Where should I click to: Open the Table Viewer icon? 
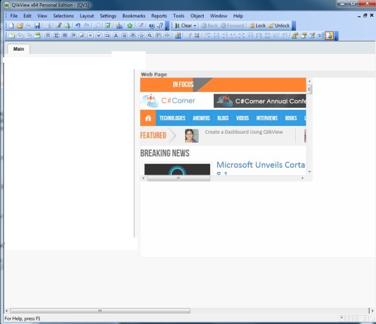tap(321, 35)
